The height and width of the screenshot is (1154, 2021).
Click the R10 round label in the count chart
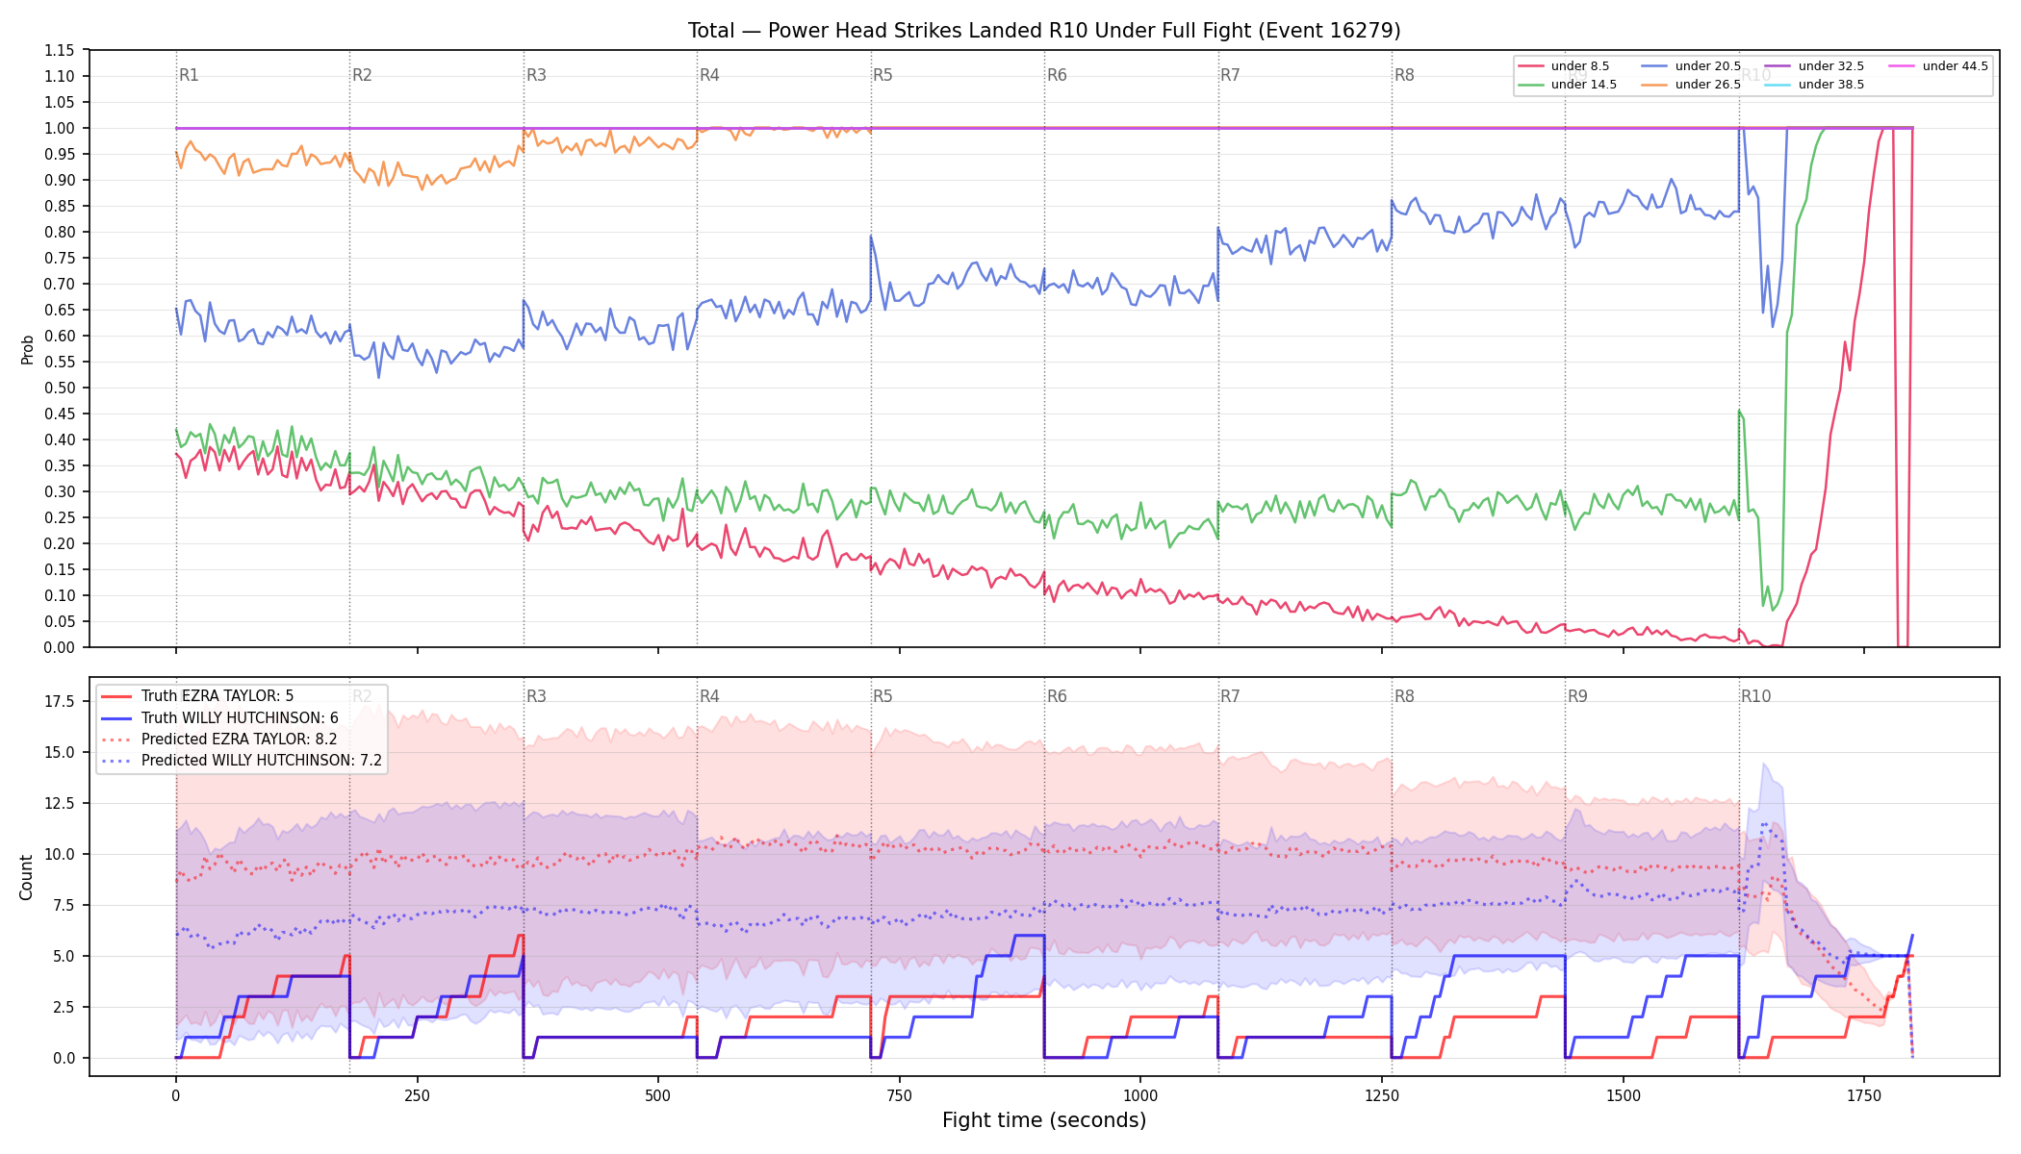point(1755,696)
